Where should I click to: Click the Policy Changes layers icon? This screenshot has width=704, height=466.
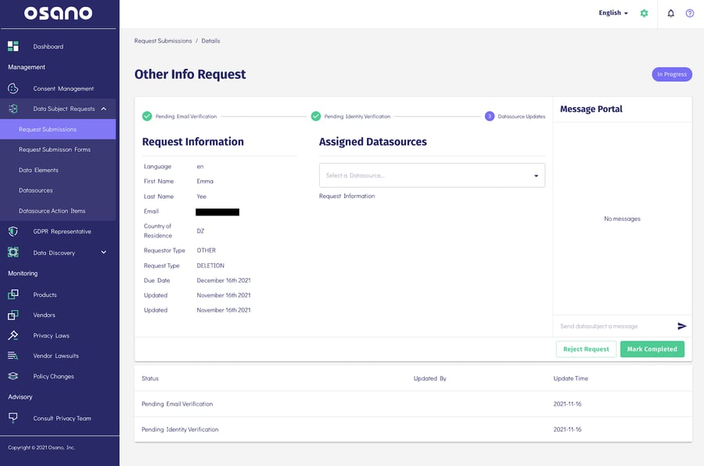(x=13, y=376)
